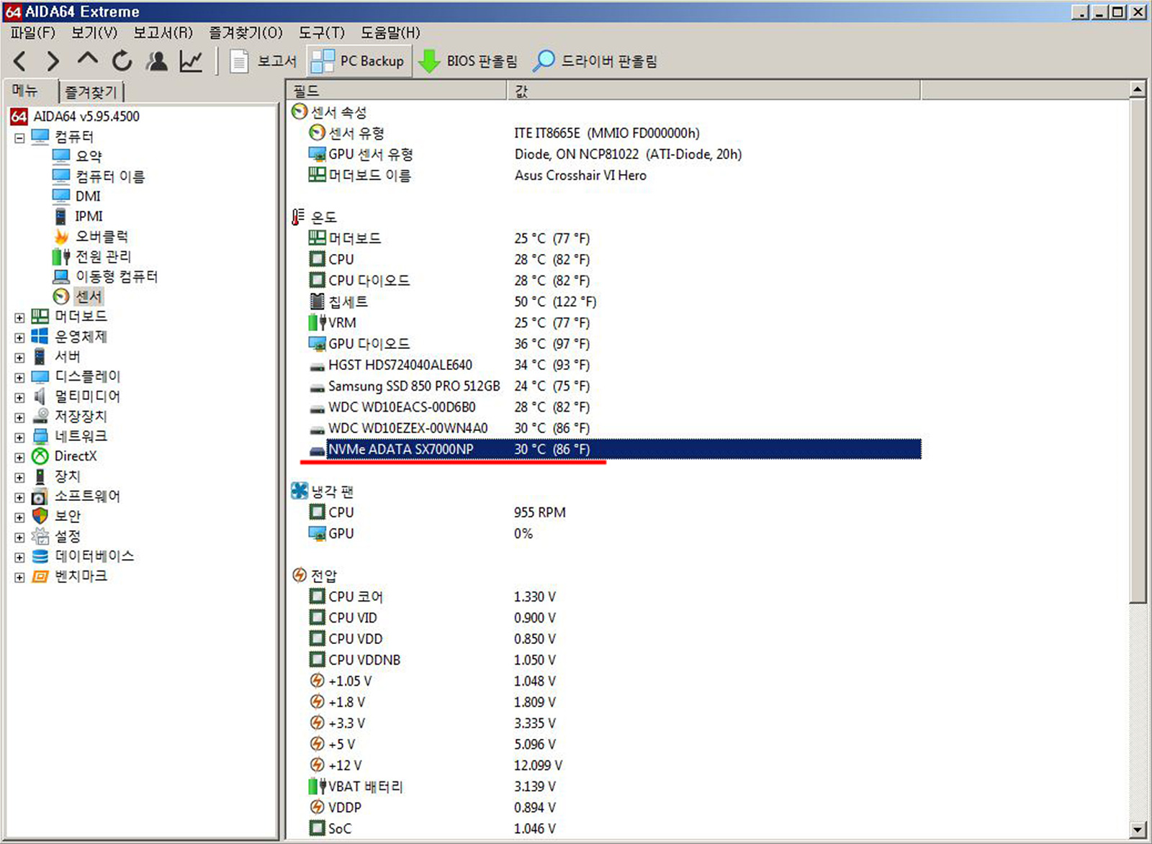Click the Refresh icon in the toolbar

pyautogui.click(x=122, y=61)
